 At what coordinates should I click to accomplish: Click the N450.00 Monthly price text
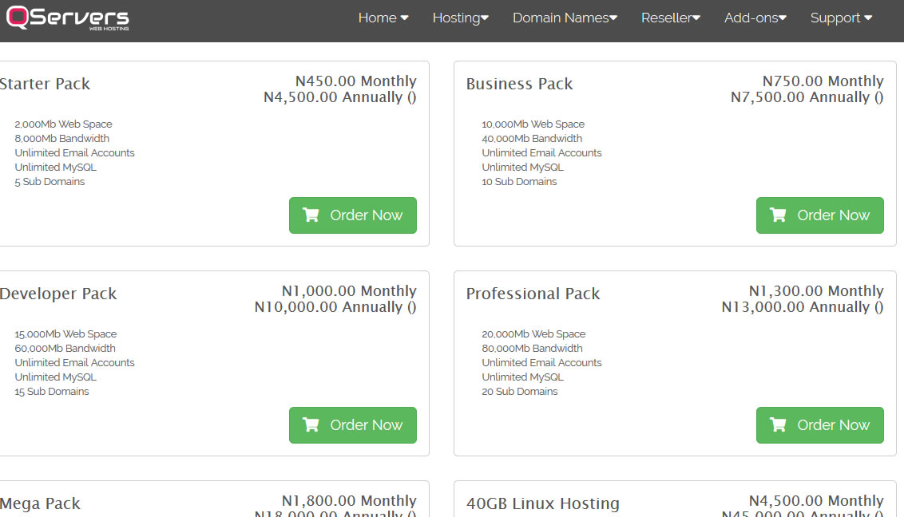tap(355, 81)
